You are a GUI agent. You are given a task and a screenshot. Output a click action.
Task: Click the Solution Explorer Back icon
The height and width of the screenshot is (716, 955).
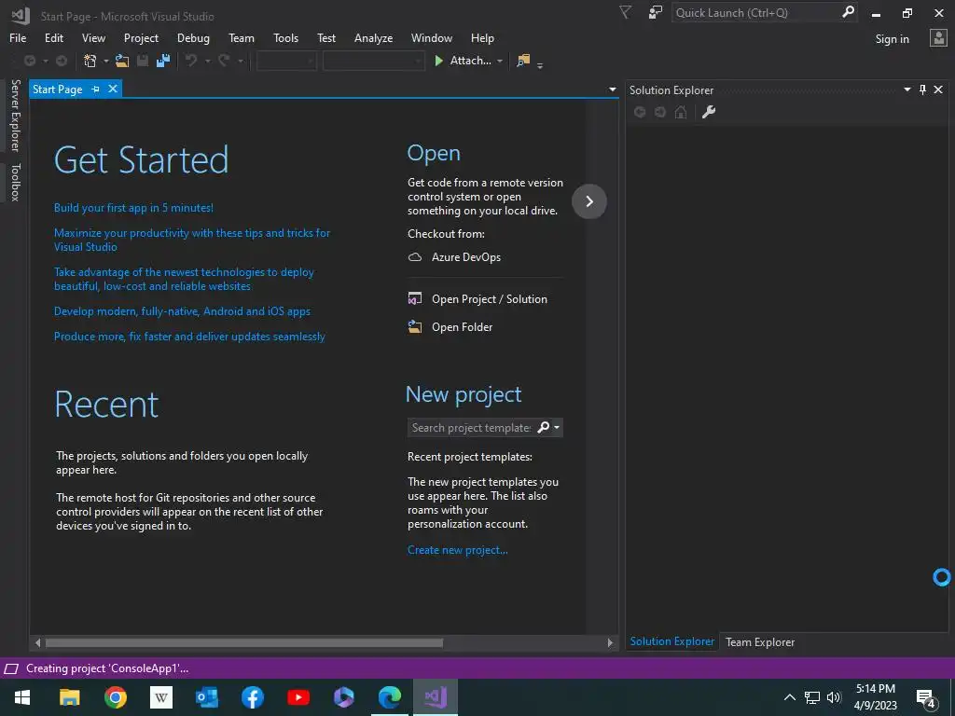640,112
